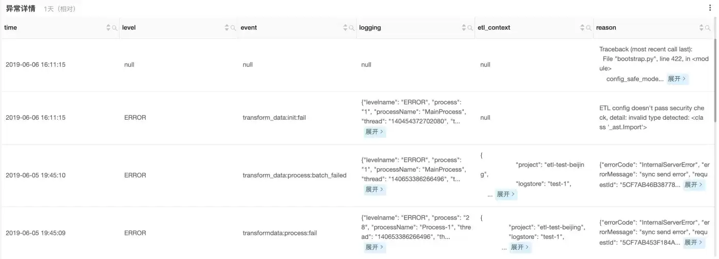The image size is (719, 259).
Task: Search within the time column
Action: click(115, 28)
